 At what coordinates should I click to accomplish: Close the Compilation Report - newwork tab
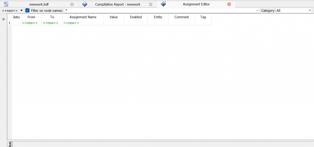tap(151, 4)
